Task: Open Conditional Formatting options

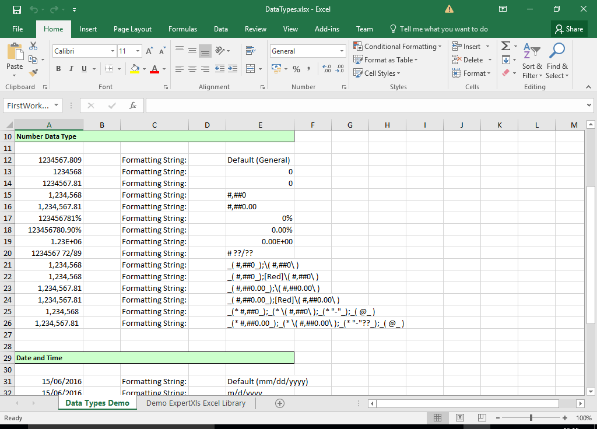Action: [398, 45]
